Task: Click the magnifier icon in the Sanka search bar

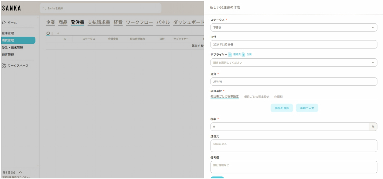Action: coord(44,8)
